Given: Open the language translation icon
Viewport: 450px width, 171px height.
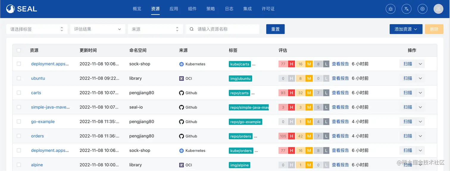Looking at the screenshot, I should 407,9.
